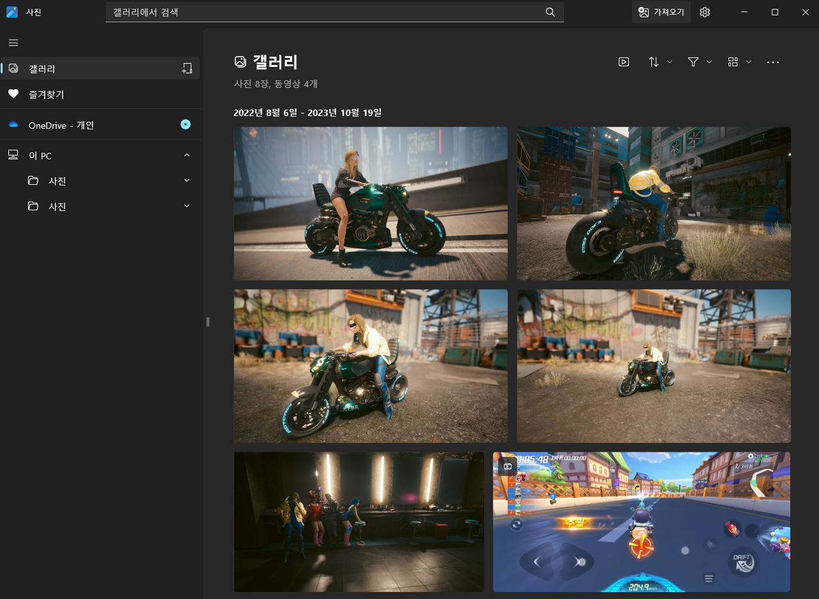Close the Photos window
Image resolution: width=819 pixels, height=599 pixels.
[805, 12]
